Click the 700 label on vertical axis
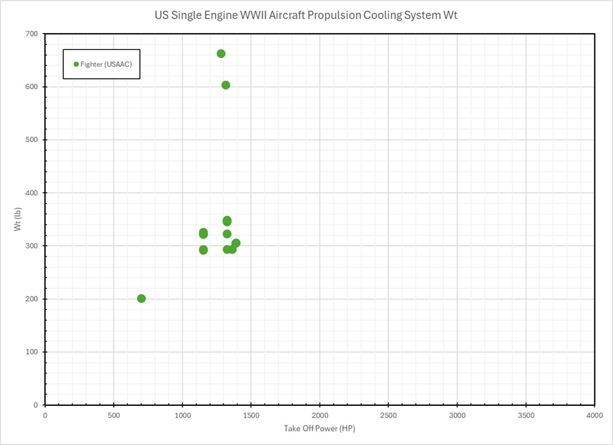 coord(31,34)
